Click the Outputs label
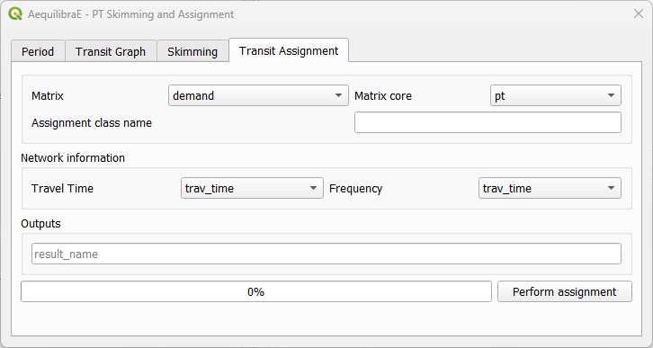This screenshot has height=348, width=653. pos(40,224)
